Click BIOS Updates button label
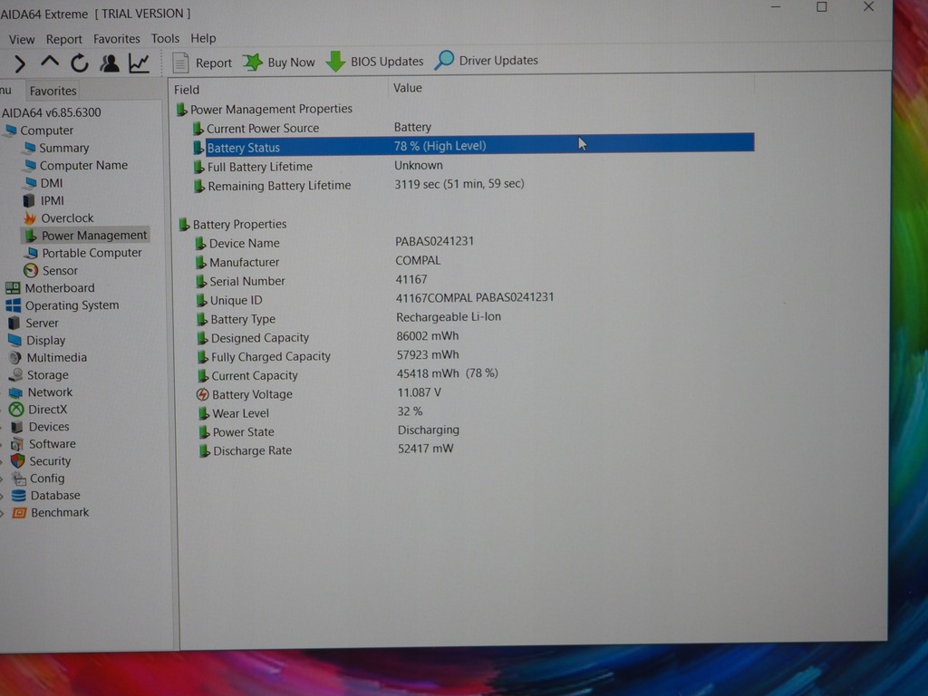Image resolution: width=928 pixels, height=696 pixels. point(387,61)
